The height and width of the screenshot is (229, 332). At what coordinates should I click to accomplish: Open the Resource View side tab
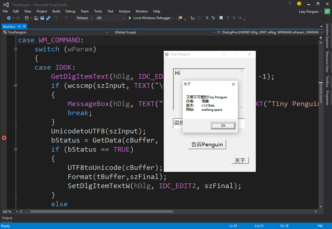coord(327,61)
